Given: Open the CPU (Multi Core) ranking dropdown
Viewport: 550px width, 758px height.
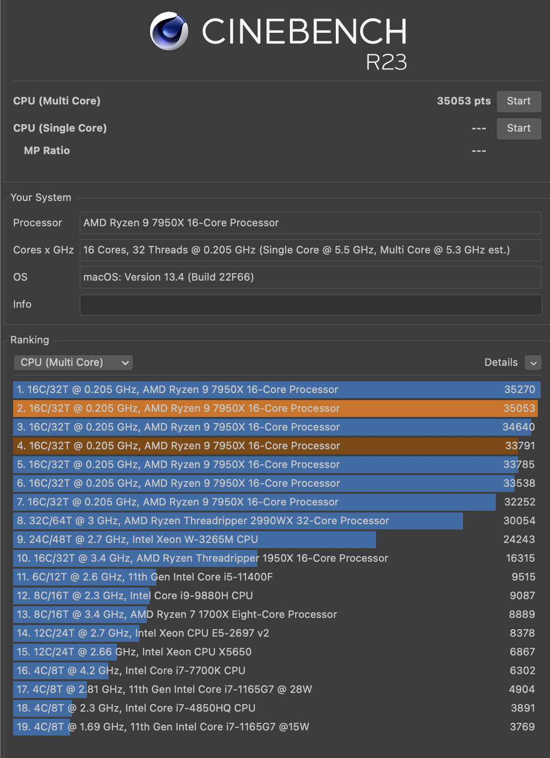Looking at the screenshot, I should click(73, 363).
